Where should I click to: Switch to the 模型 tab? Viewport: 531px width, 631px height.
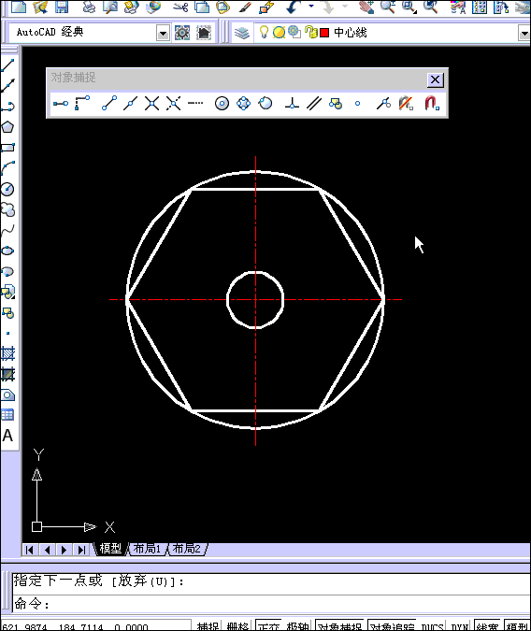click(x=110, y=549)
